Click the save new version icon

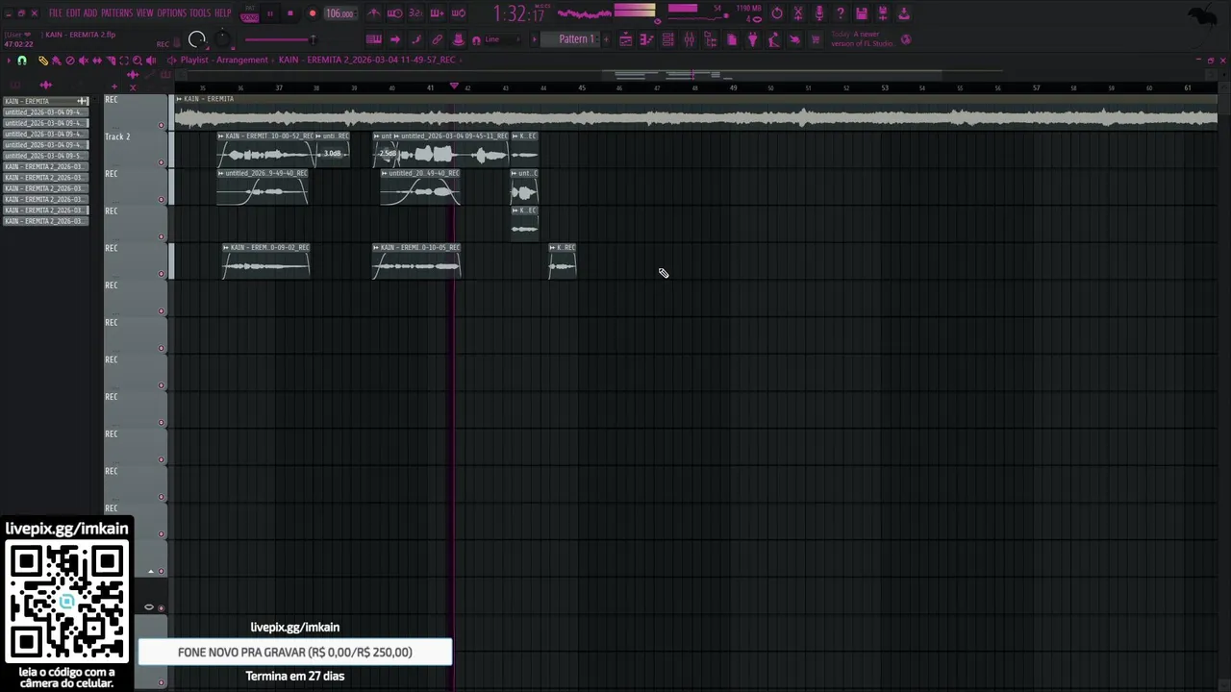(883, 13)
